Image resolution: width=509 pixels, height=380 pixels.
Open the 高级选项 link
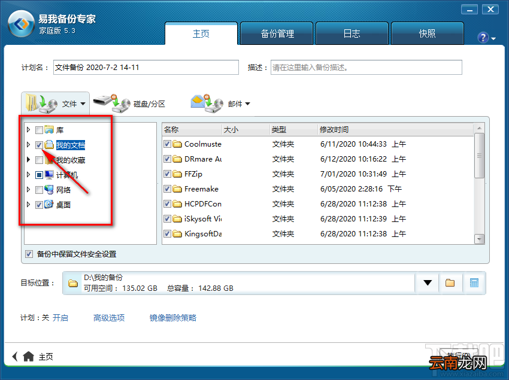109,318
